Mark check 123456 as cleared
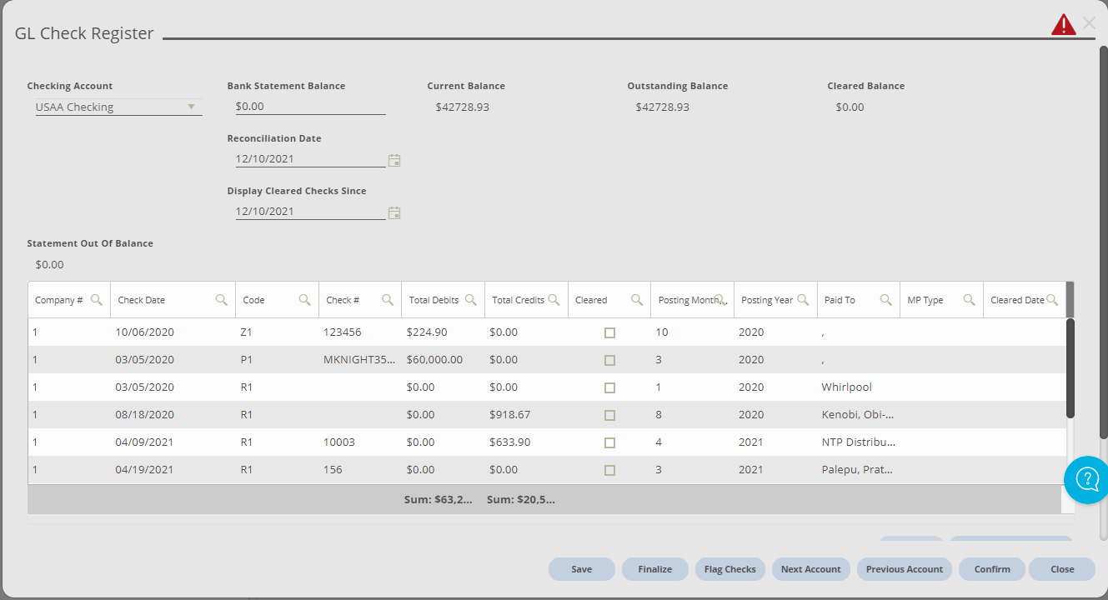 609,332
